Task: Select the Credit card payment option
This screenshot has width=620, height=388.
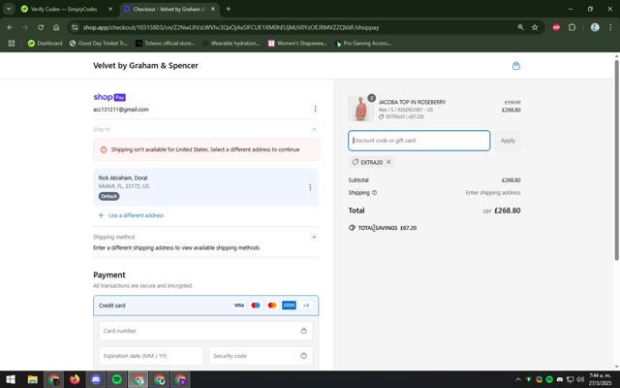Action: coord(205,306)
